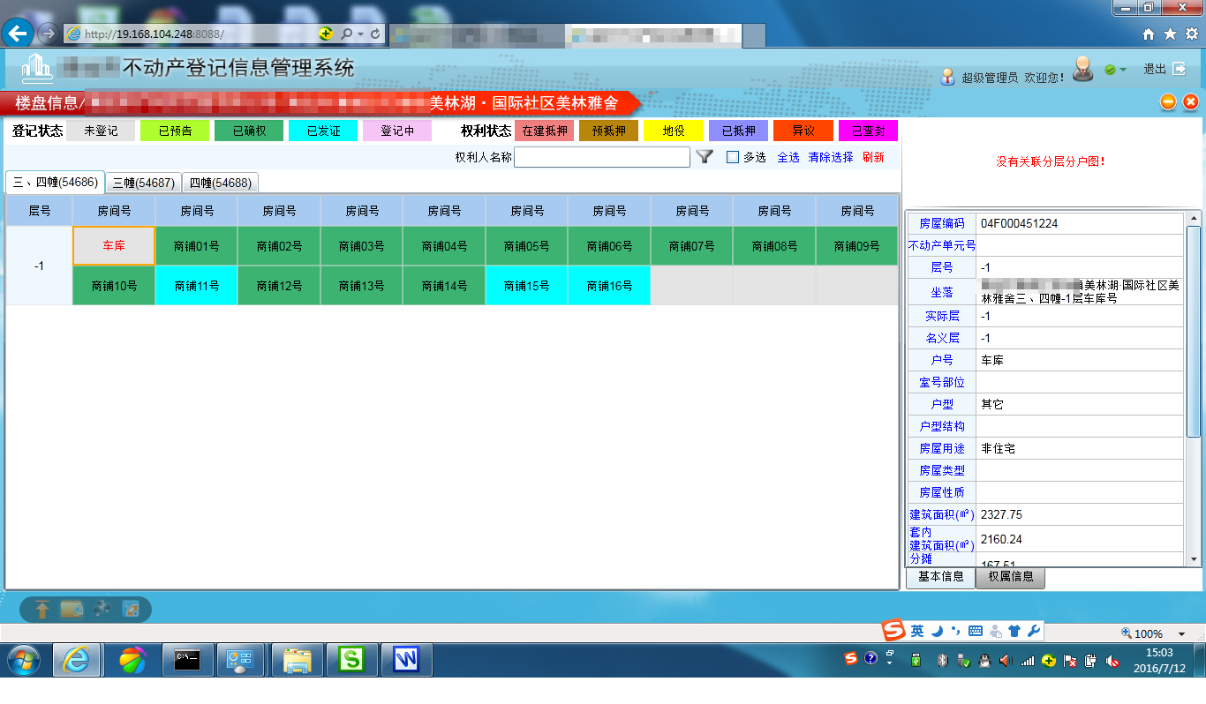Click the 超级管理员 user icon
This screenshot has height=704, width=1206.
[x=948, y=77]
